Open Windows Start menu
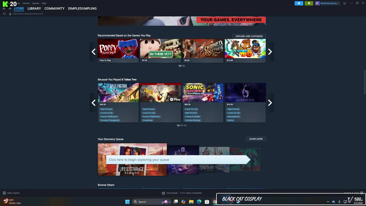Screen dimensions: 366x206 pos(127,202)
